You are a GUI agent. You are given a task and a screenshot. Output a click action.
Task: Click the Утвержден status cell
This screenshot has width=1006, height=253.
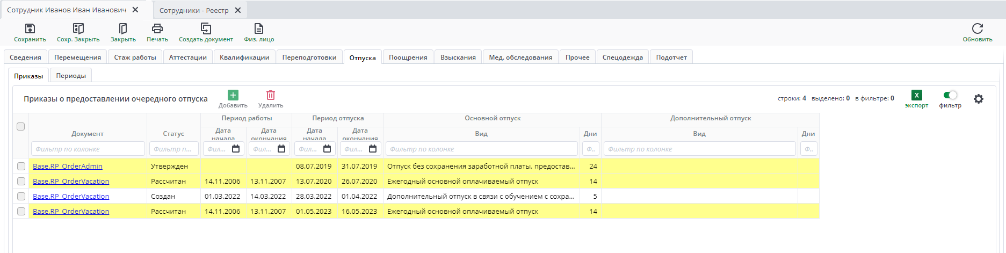174,167
